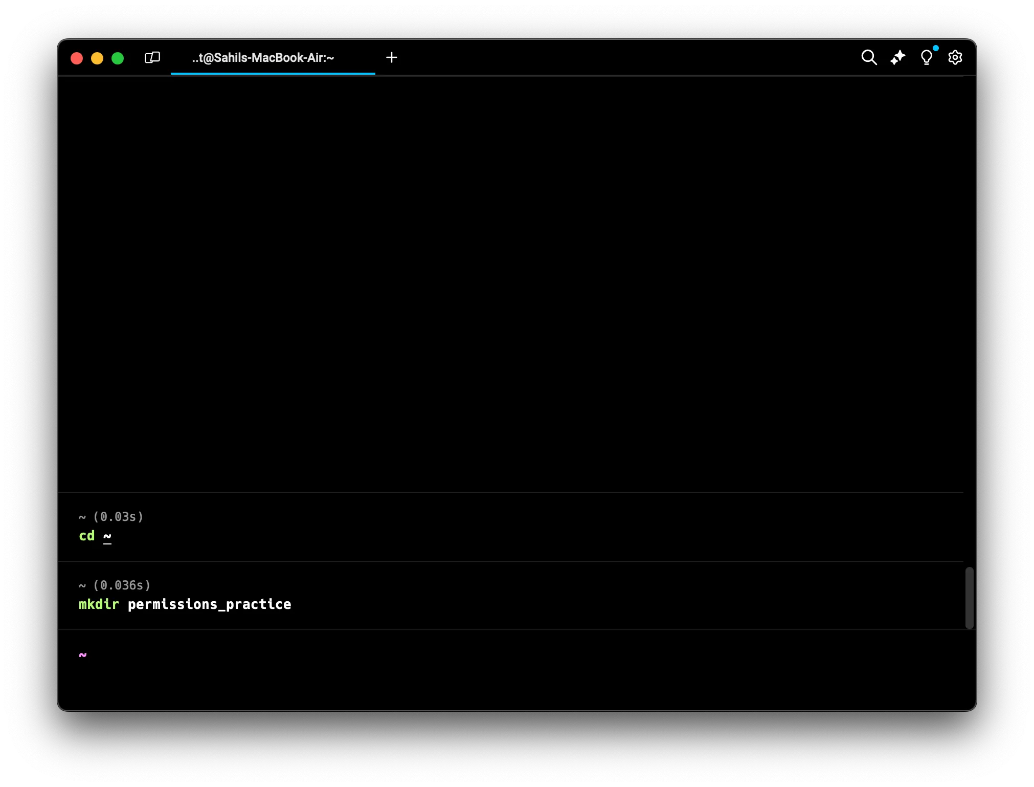1034x787 pixels.
Task: Select the mkdir permissions_practice command block
Action: tap(510, 595)
